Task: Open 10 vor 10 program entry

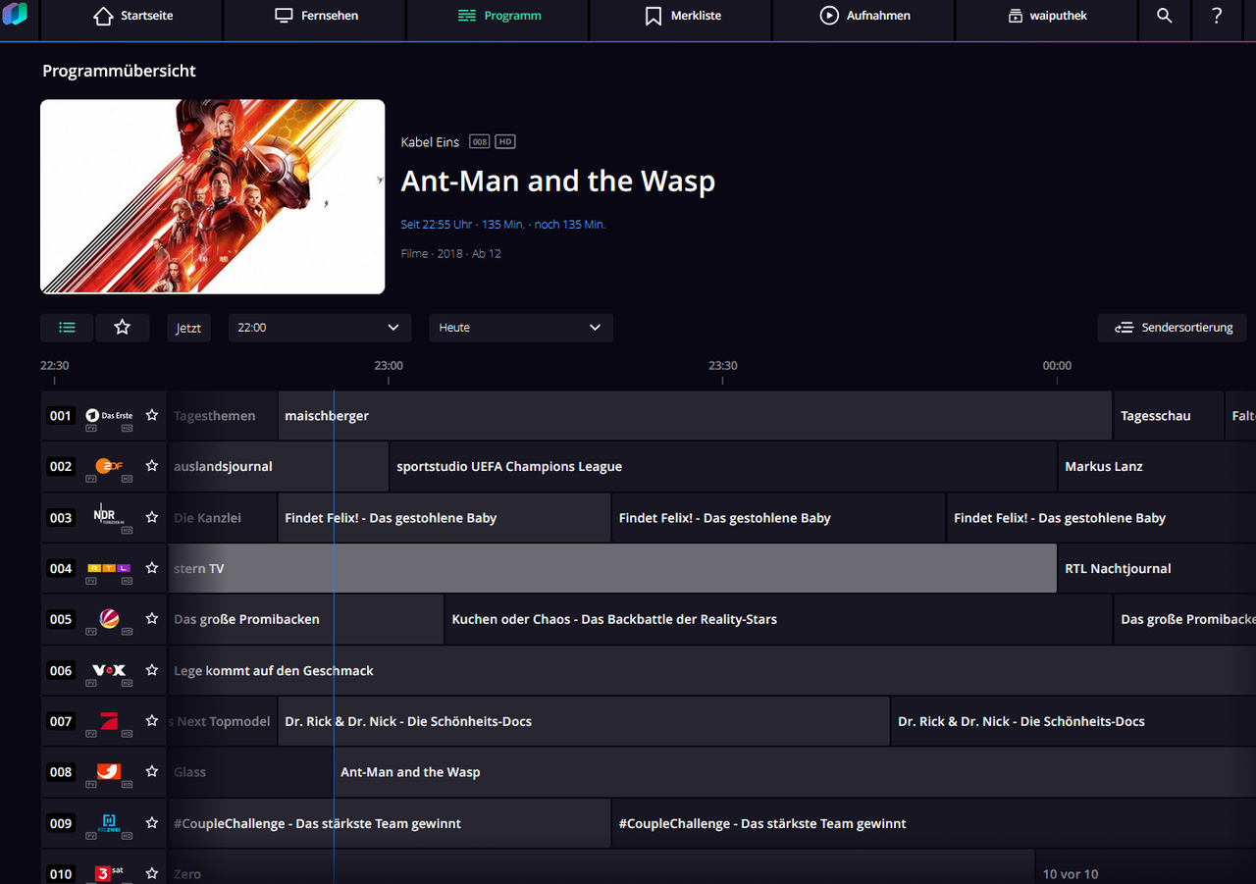Action: pyautogui.click(x=1146, y=869)
